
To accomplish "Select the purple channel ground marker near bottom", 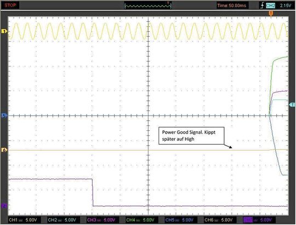I will [x=4, y=206].
